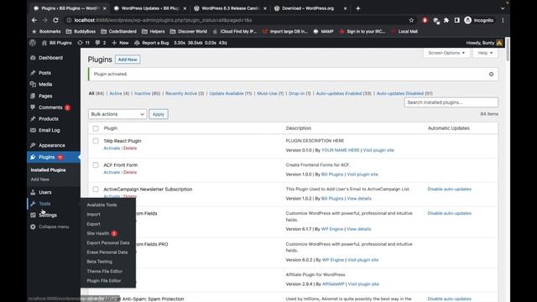This screenshot has width=537, height=302.
Task: Open the Chrome extensions puzzle icon
Action: click(x=446, y=20)
